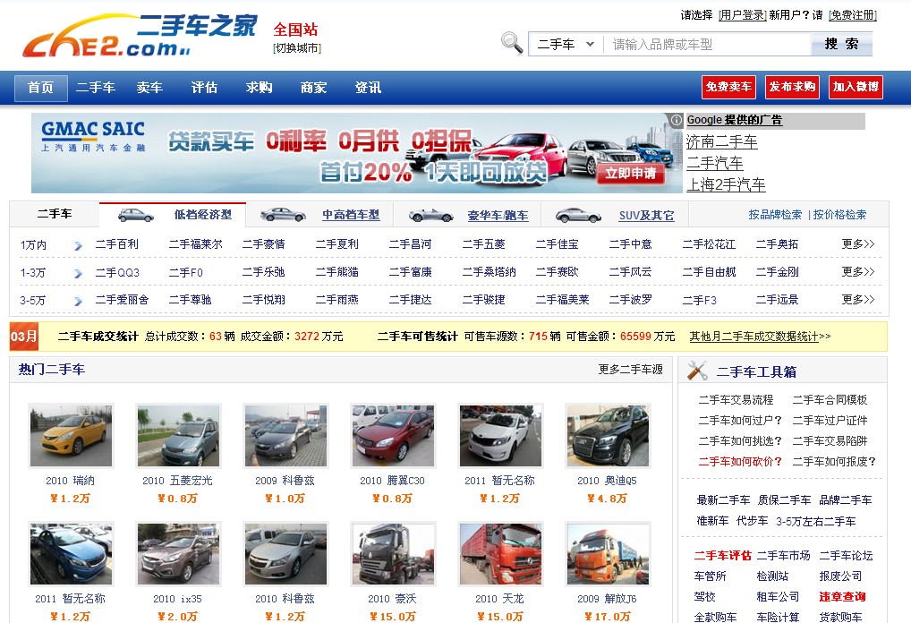Click the 二手QQ3 link
Screen dimensions: 911x623
pyautogui.click(x=117, y=272)
